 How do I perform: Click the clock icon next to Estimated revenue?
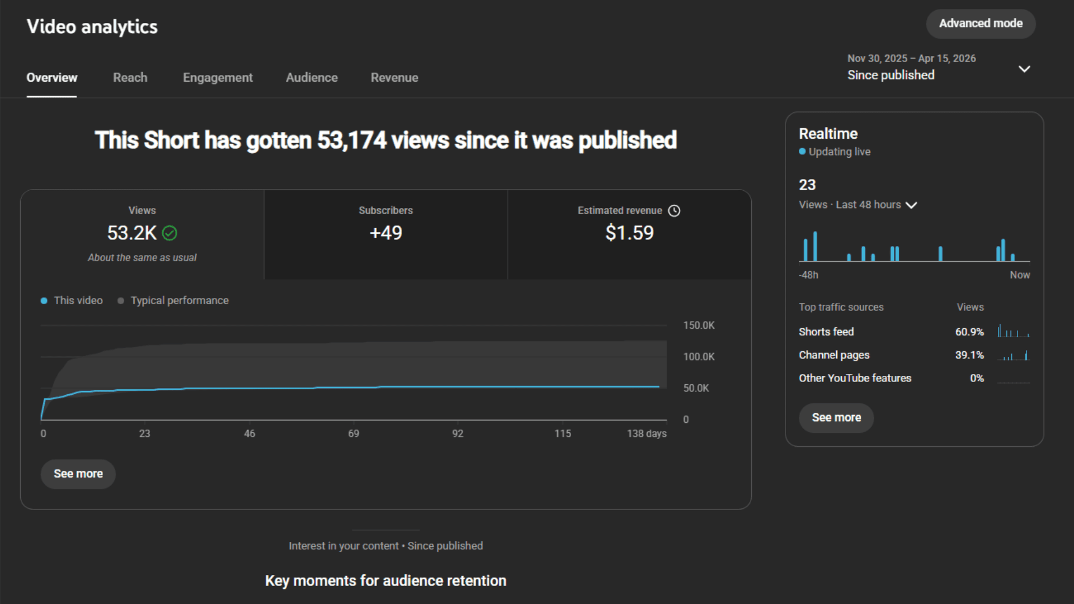coord(675,211)
